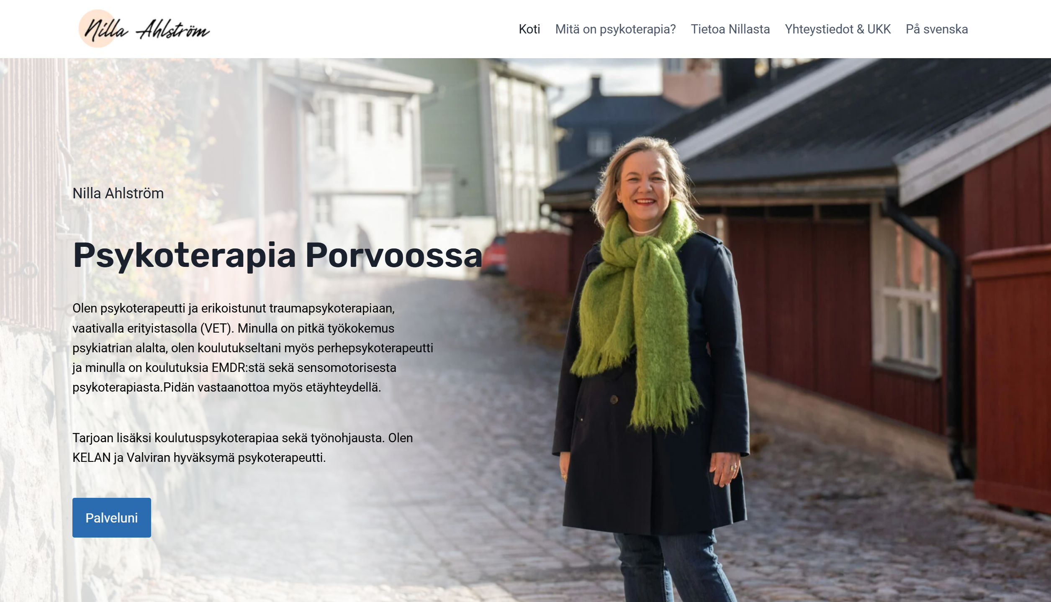Click the red car in the background
Screen dimensions: 1051x602
(495, 255)
